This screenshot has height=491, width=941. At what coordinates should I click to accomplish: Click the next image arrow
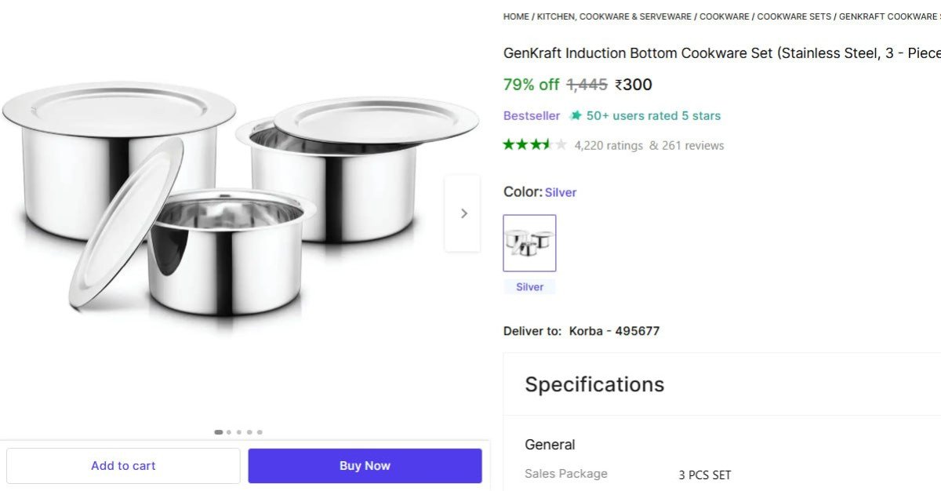point(463,213)
